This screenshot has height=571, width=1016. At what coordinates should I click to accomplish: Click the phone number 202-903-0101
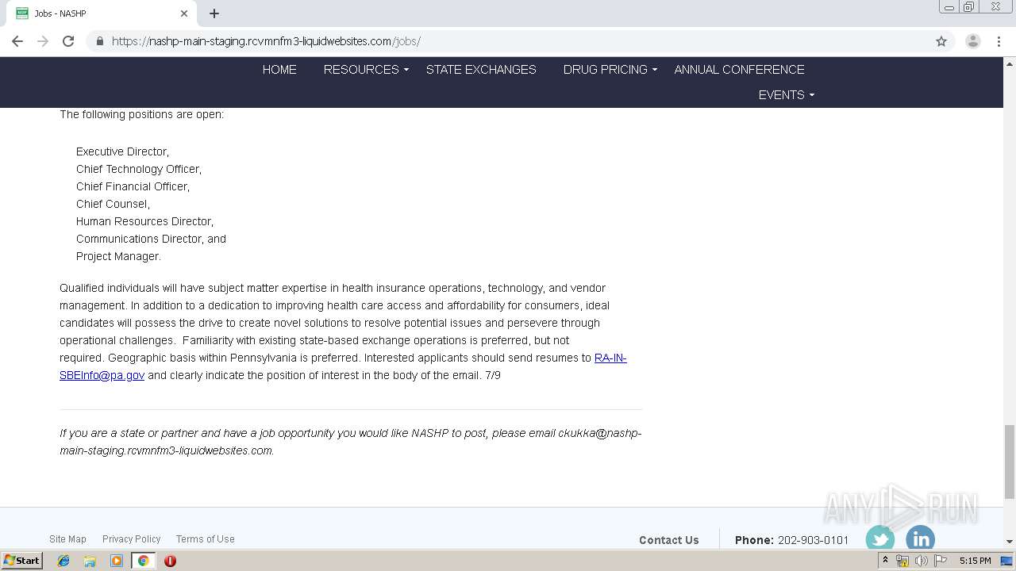[813, 540]
